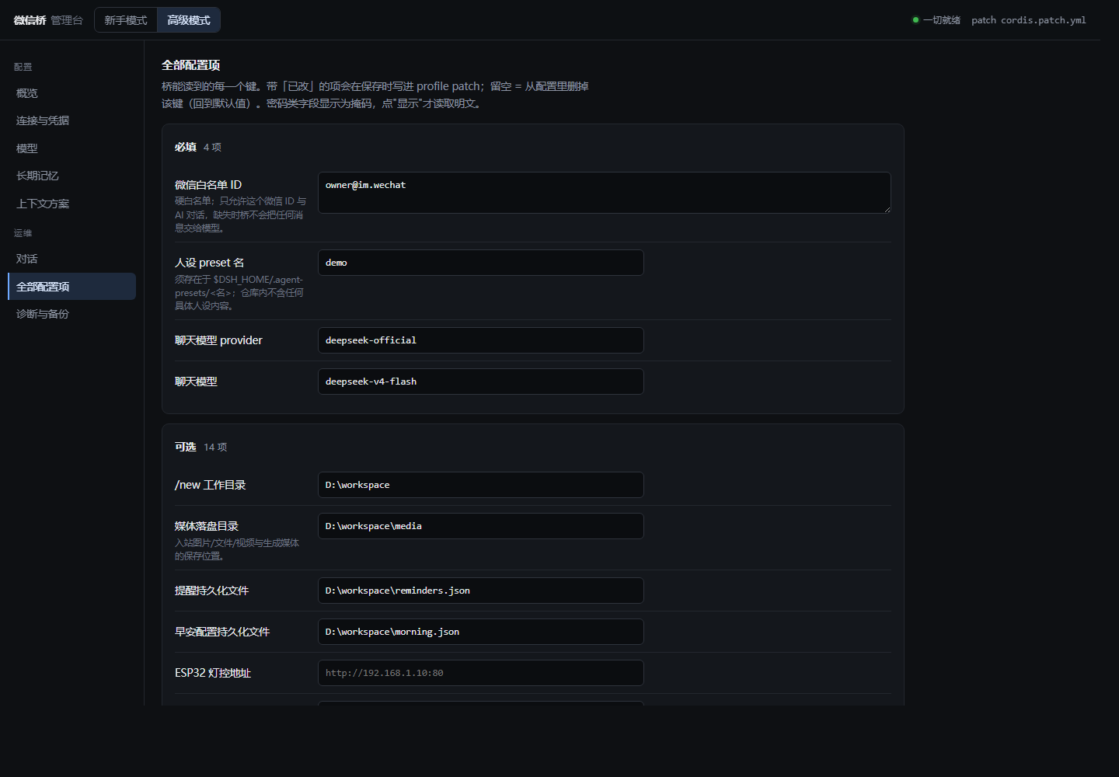Click the 早安配置持久化文件 input
This screenshot has width=1119, height=777.
[481, 632]
